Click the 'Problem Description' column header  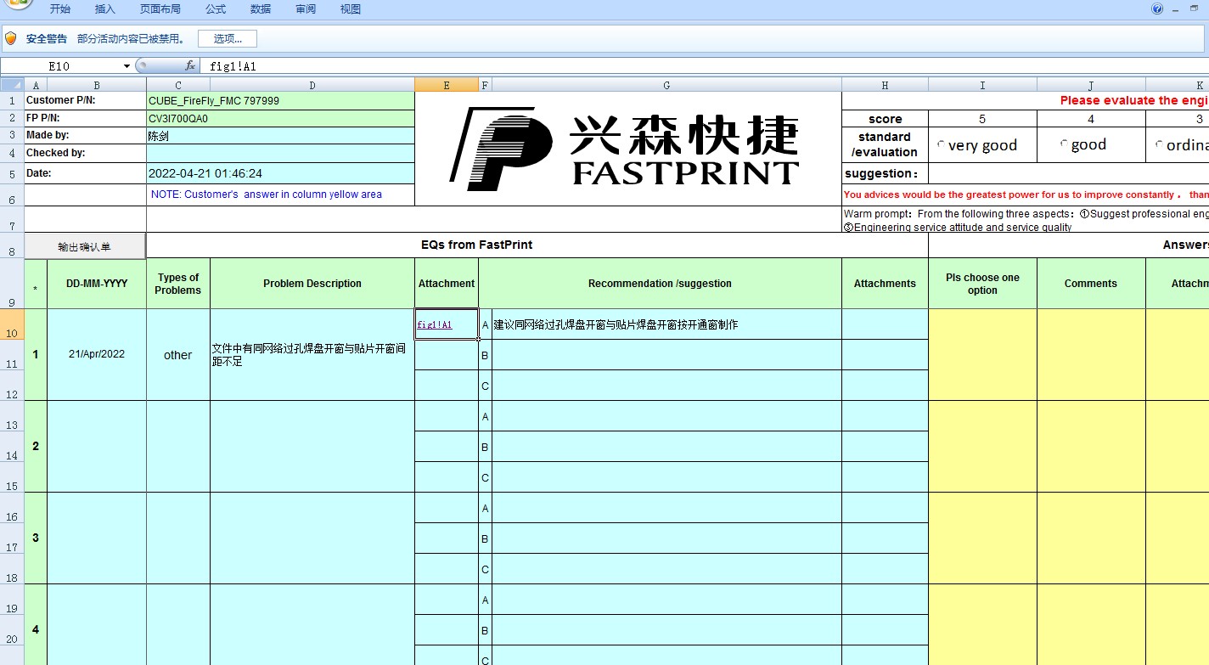(312, 284)
